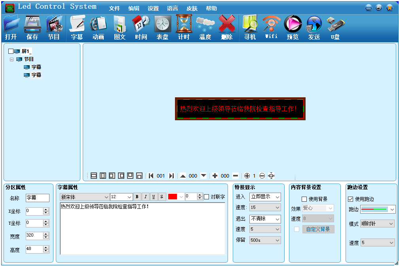
Task: Open the 文件 menu
Action: [x=114, y=8]
